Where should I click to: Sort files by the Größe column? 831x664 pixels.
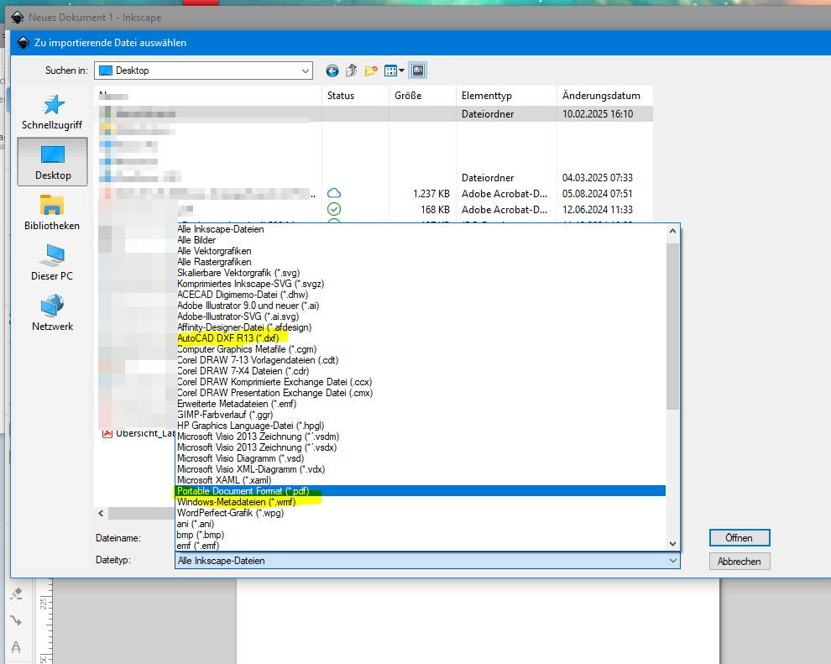tap(422, 96)
